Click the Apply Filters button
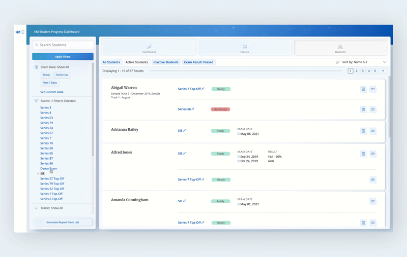 [63, 57]
